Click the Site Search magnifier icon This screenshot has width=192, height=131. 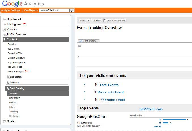coord(8,77)
